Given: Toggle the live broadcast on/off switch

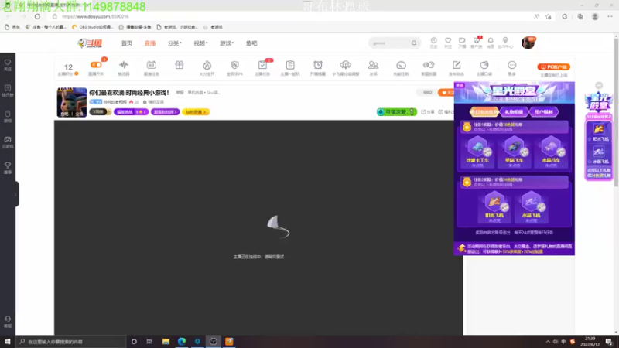Looking at the screenshot, I should [x=96, y=65].
